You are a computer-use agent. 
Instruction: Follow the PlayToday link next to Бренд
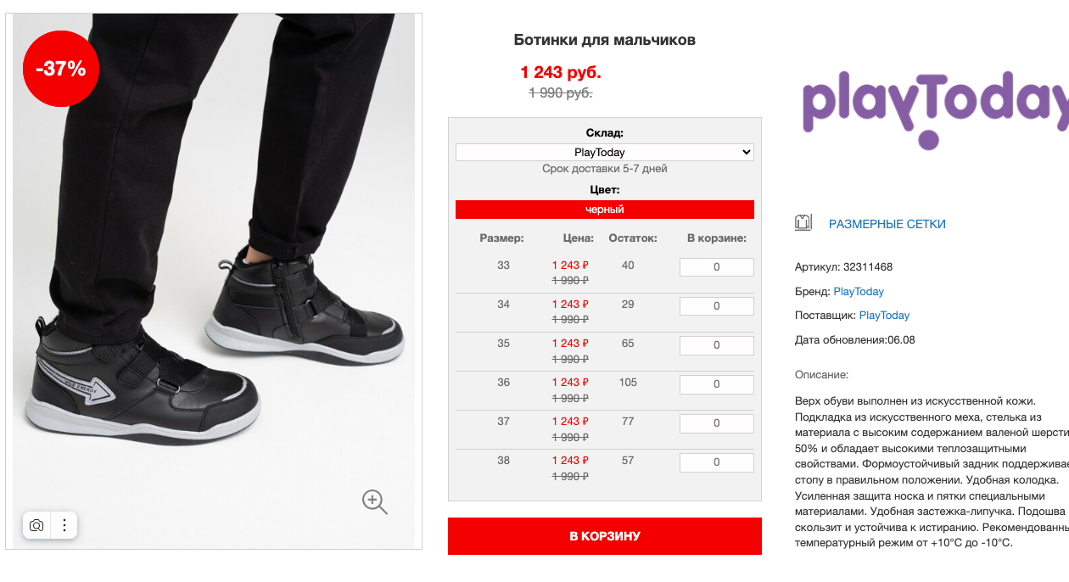click(859, 292)
